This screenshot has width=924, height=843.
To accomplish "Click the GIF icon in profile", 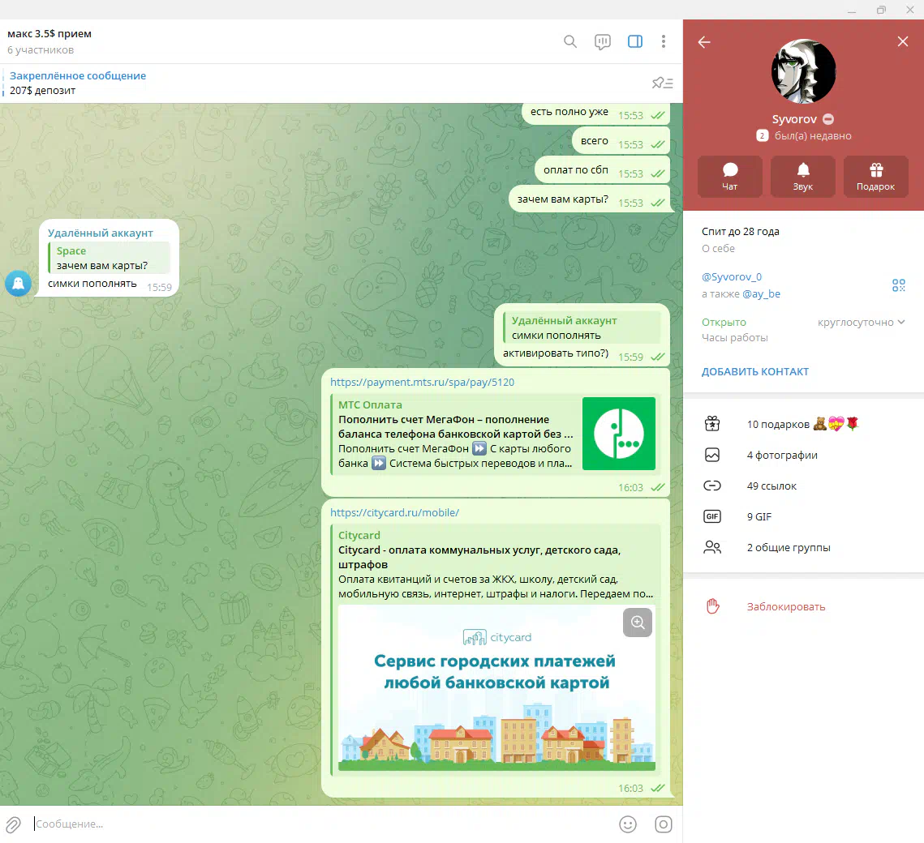I will click(x=711, y=516).
